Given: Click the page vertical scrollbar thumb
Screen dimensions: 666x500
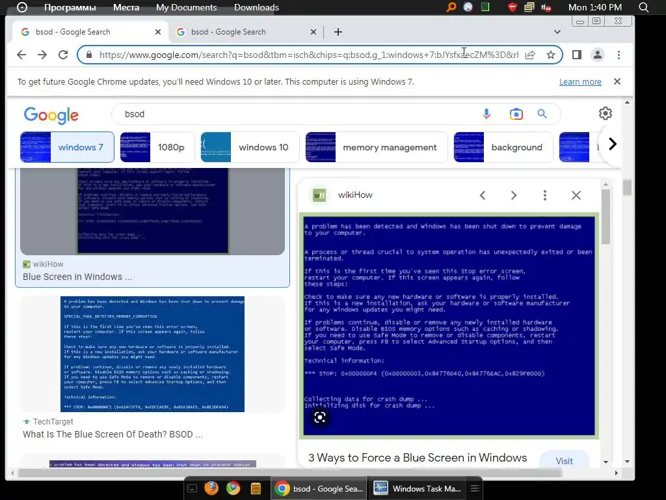Looking at the screenshot, I should pyautogui.click(x=628, y=187).
